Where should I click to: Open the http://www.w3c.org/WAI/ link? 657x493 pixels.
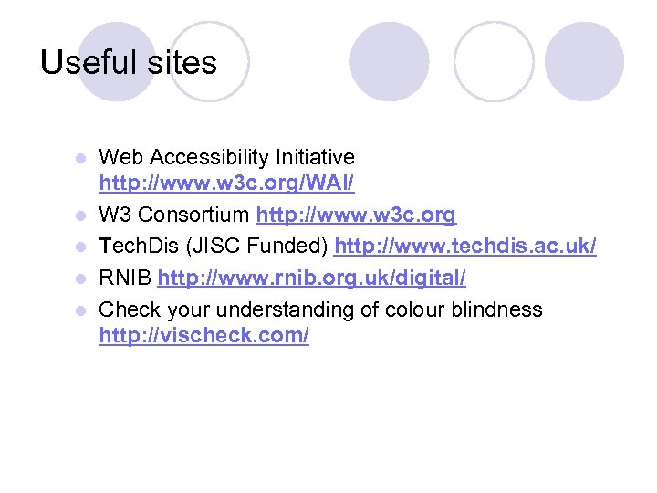pos(226,184)
